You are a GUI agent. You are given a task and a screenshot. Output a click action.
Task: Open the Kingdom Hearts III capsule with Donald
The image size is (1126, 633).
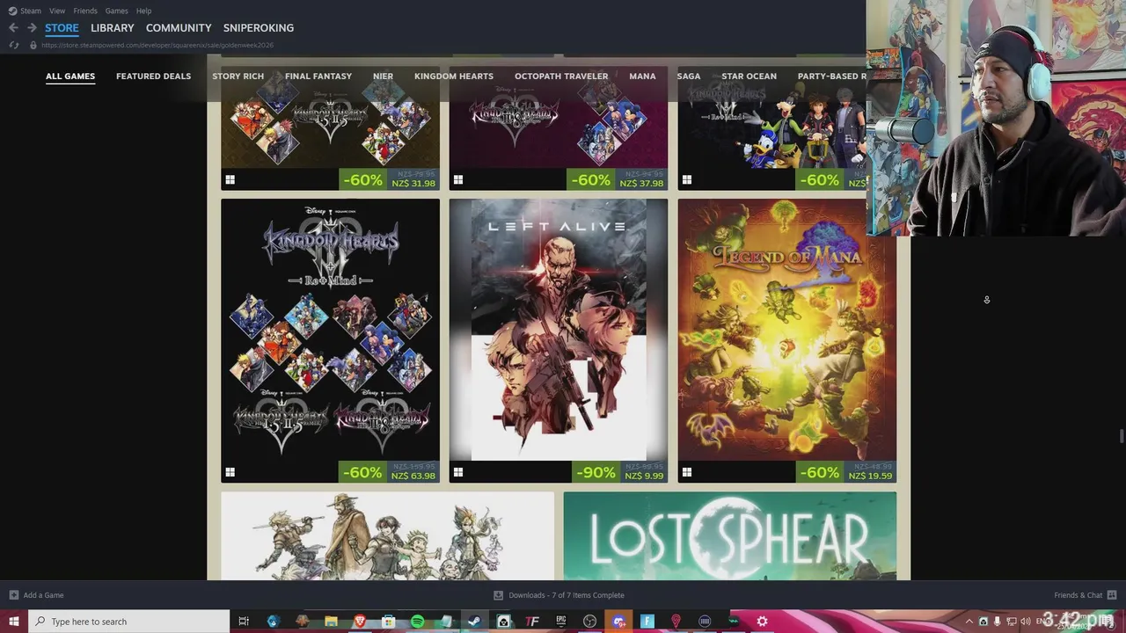tap(772, 127)
